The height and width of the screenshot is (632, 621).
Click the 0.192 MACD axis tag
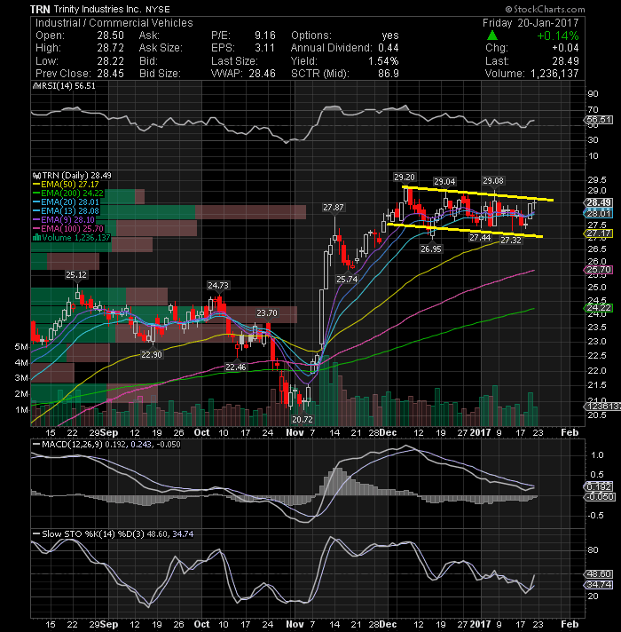[599, 486]
